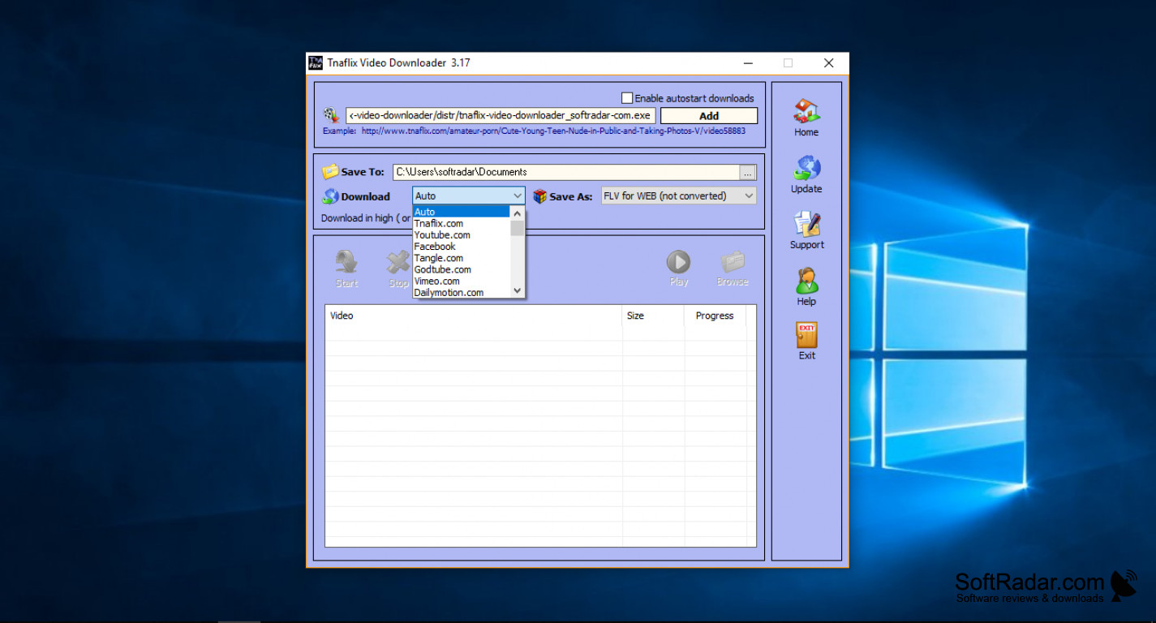Click the Progress column header

pos(715,316)
